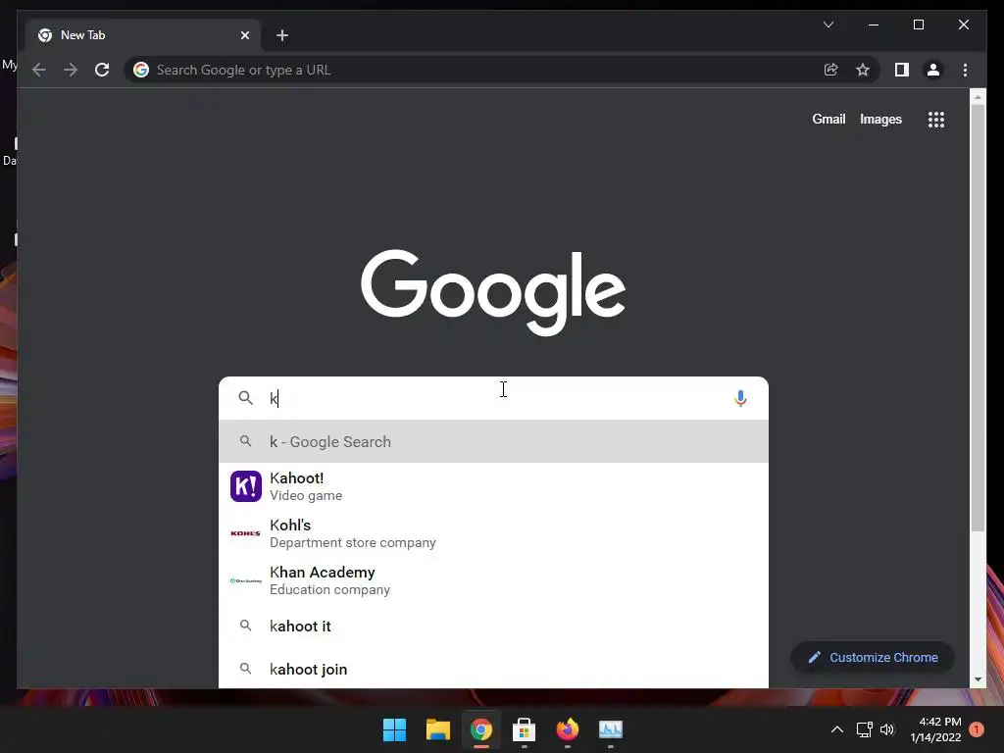1004x753 pixels.
Task: Choose 'kahoot join' suggestion
Action: coord(493,669)
